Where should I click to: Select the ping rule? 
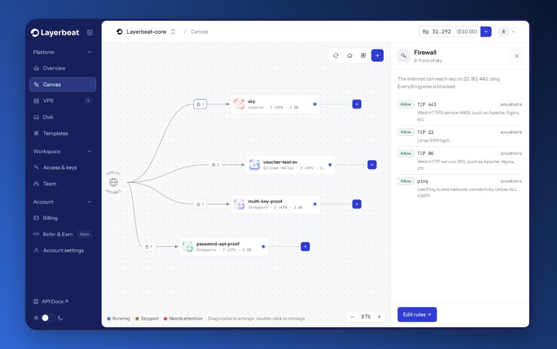459,188
